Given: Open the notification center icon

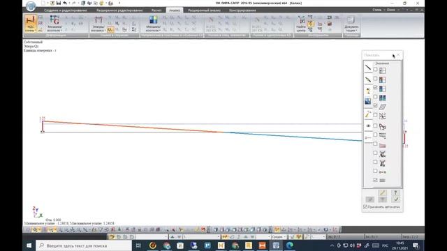Looking at the screenshot, I should point(416,245).
